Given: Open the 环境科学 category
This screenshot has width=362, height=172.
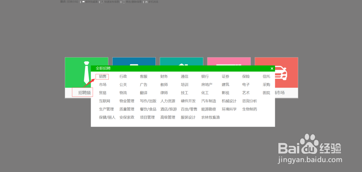Looking at the screenshot, I should click(x=229, y=109).
